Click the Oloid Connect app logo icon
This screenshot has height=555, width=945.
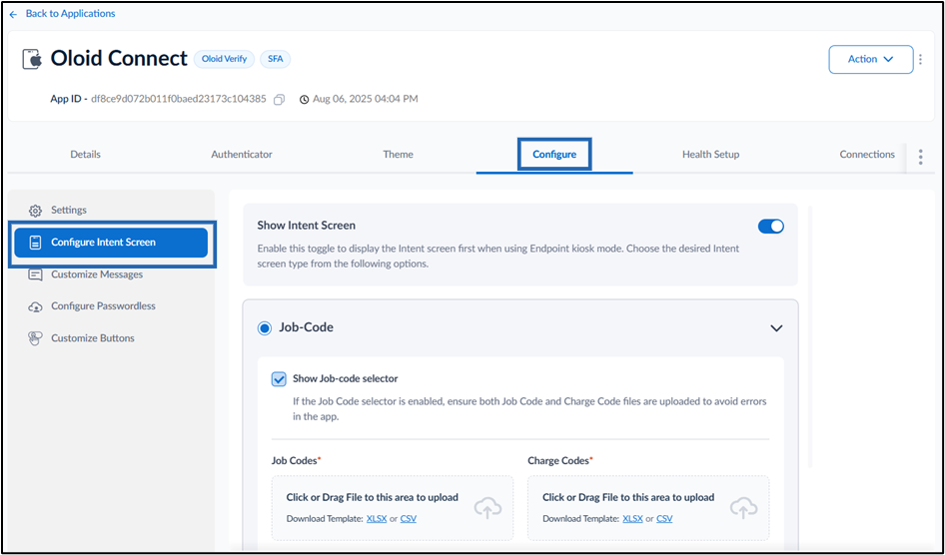[x=31, y=59]
